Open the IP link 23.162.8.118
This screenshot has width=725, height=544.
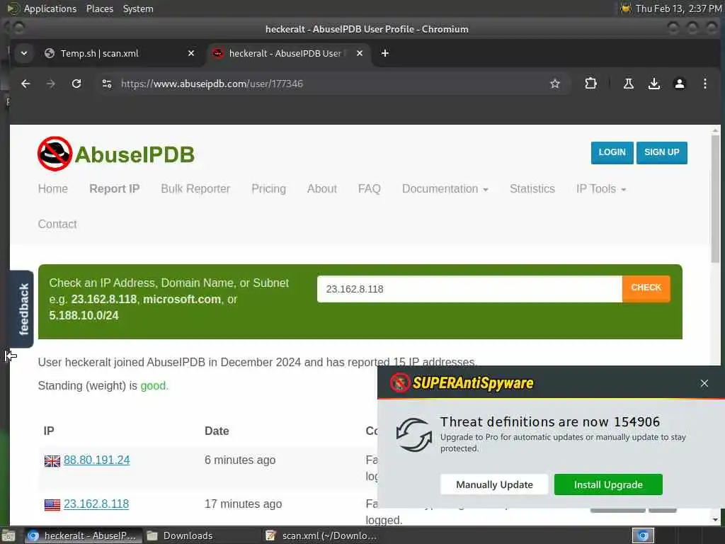coord(96,504)
